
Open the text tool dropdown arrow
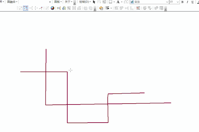click(121, 2)
